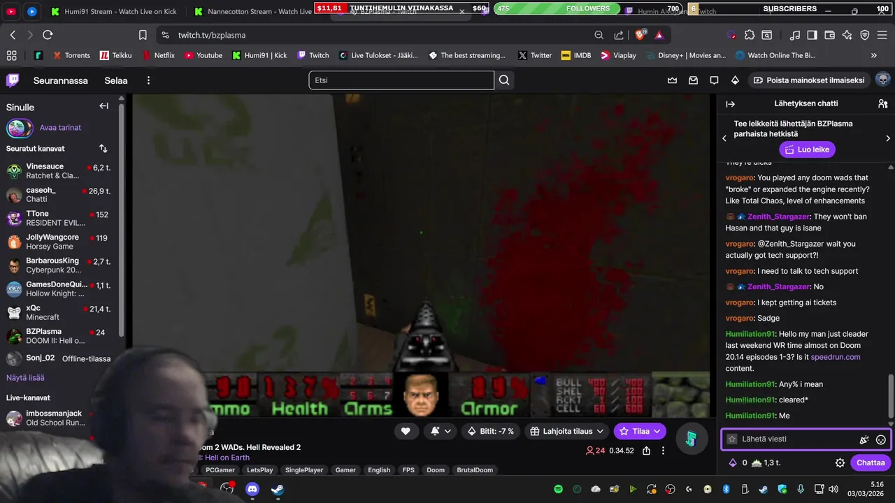
Task: Open the chat community users icon
Action: (882, 103)
